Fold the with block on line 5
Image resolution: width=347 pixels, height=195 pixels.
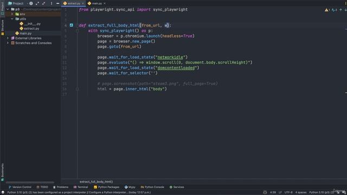pyautogui.click(x=77, y=31)
